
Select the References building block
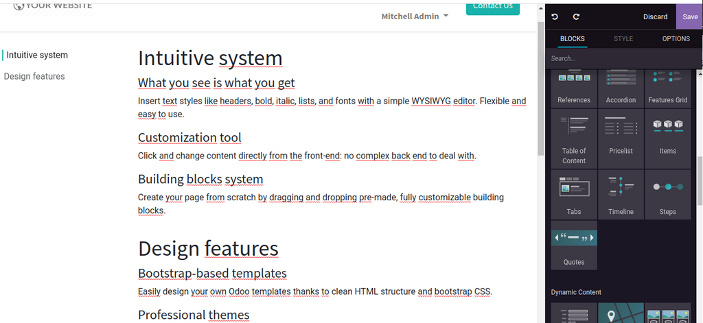pos(574,88)
